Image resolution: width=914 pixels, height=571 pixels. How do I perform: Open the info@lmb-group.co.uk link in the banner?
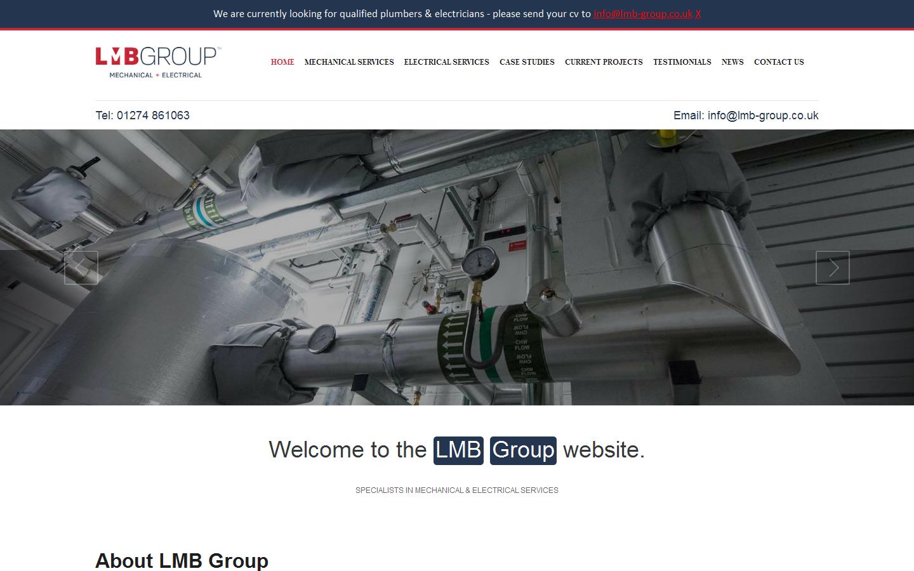click(642, 13)
